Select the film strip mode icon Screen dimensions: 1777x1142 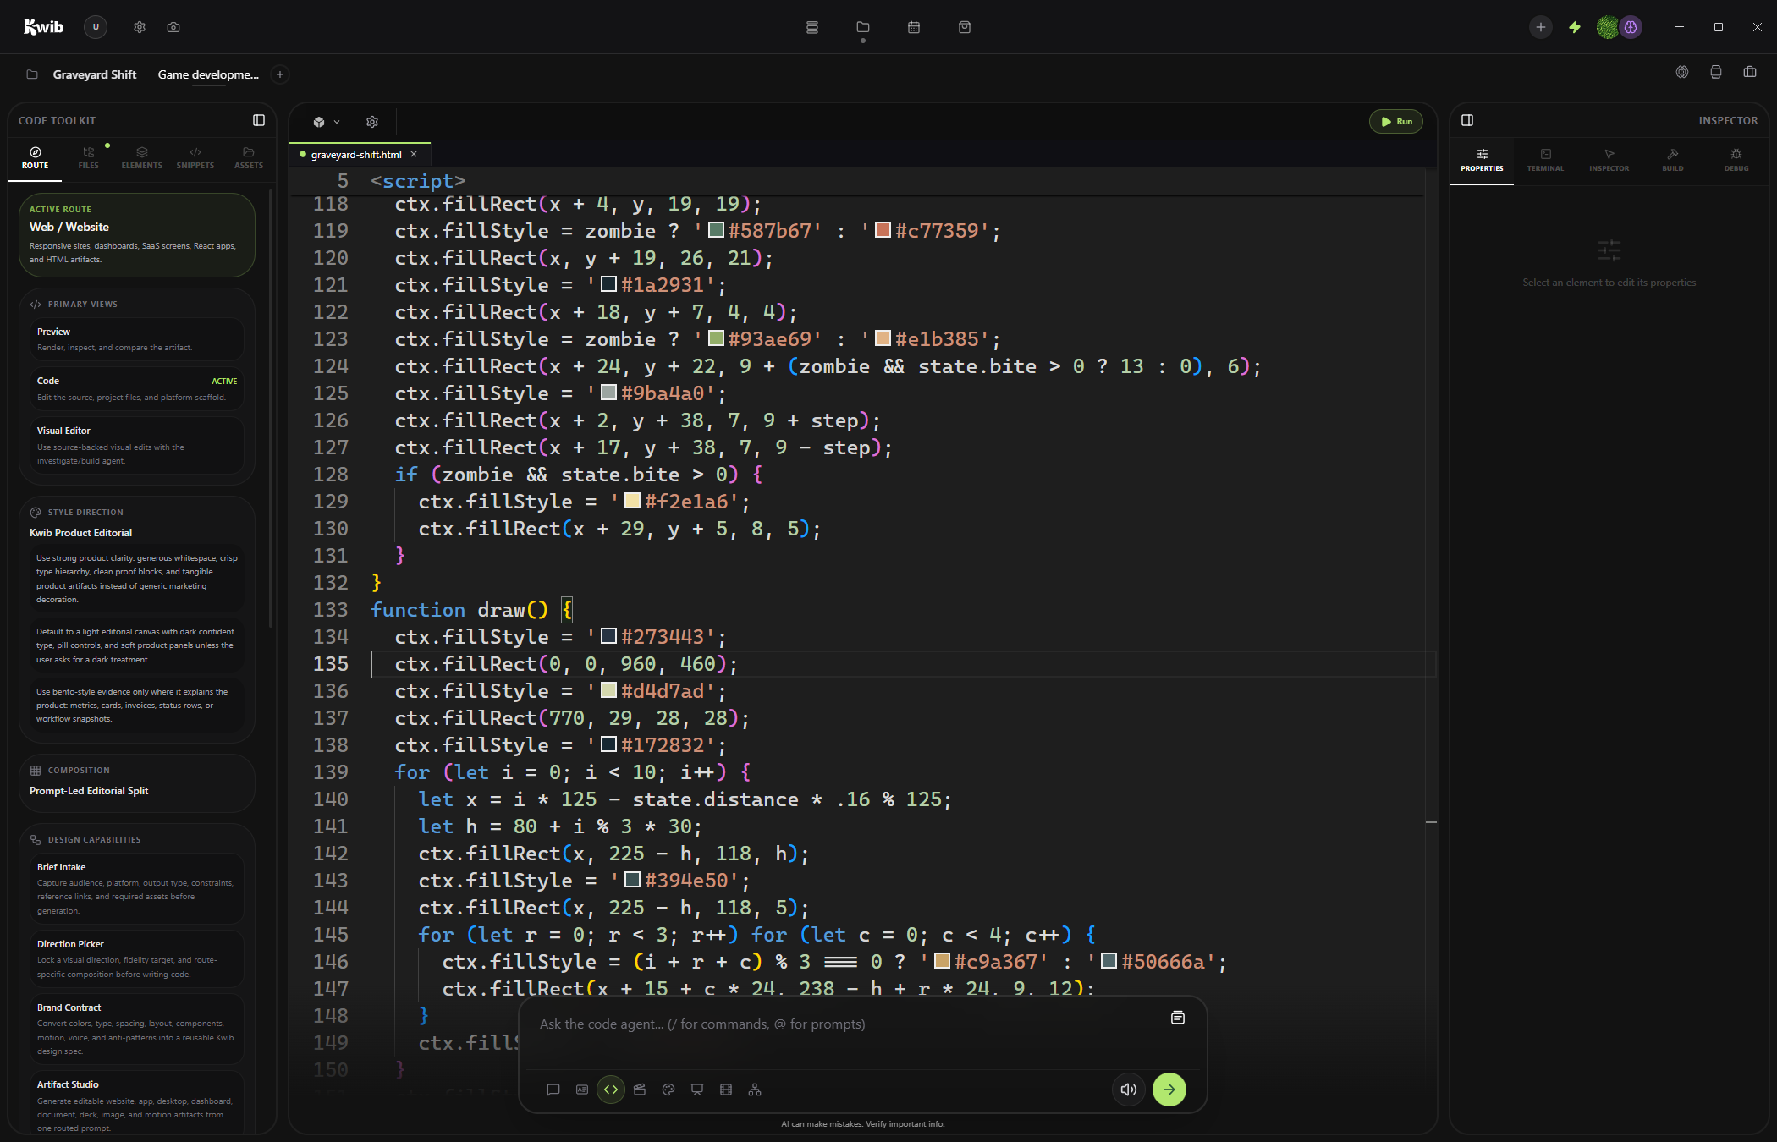pos(726,1090)
